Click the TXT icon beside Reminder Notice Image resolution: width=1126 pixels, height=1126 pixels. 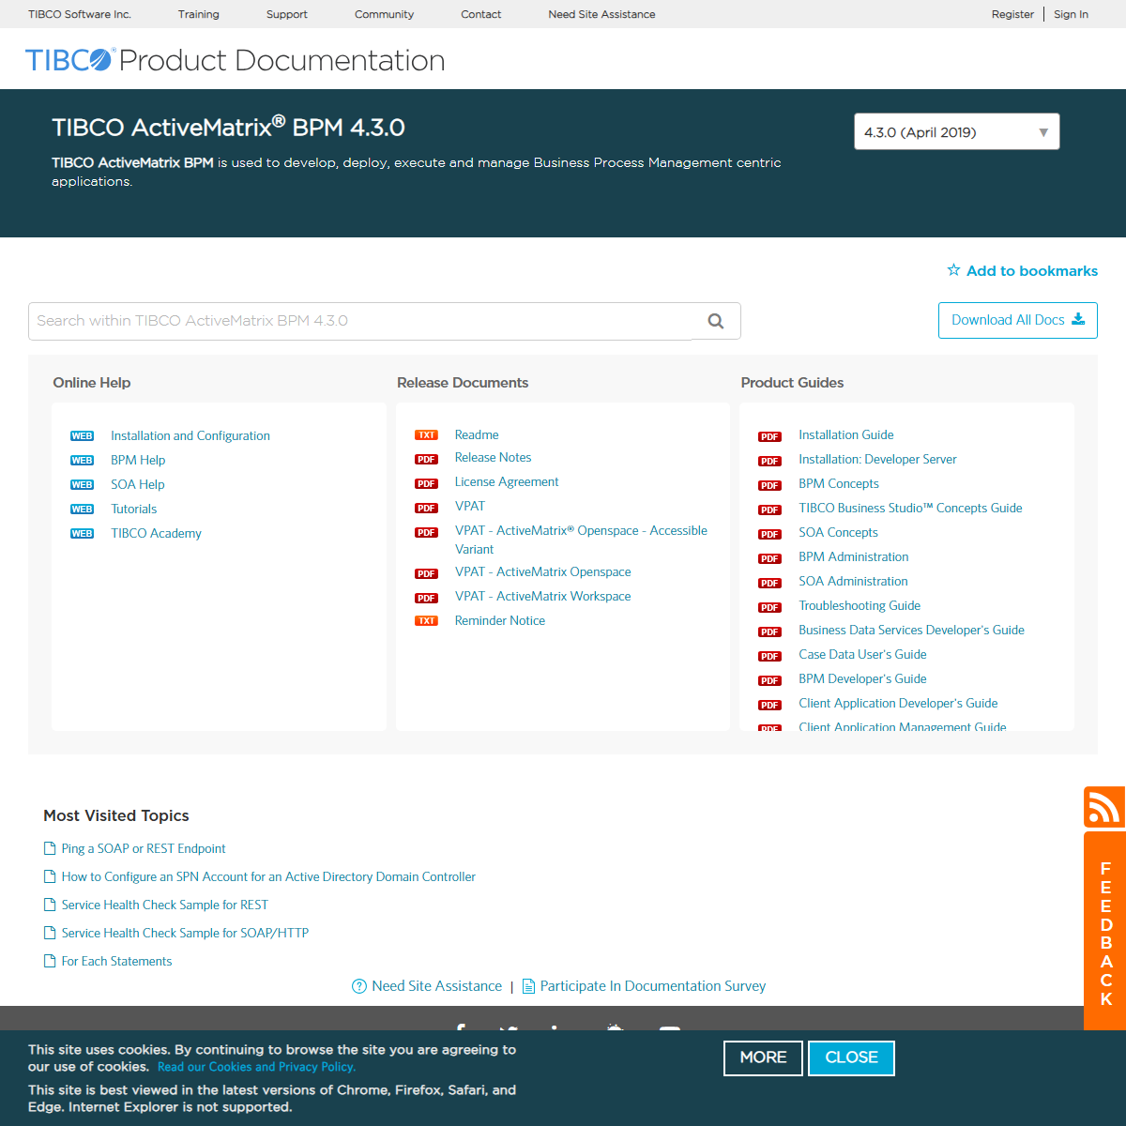(x=427, y=621)
